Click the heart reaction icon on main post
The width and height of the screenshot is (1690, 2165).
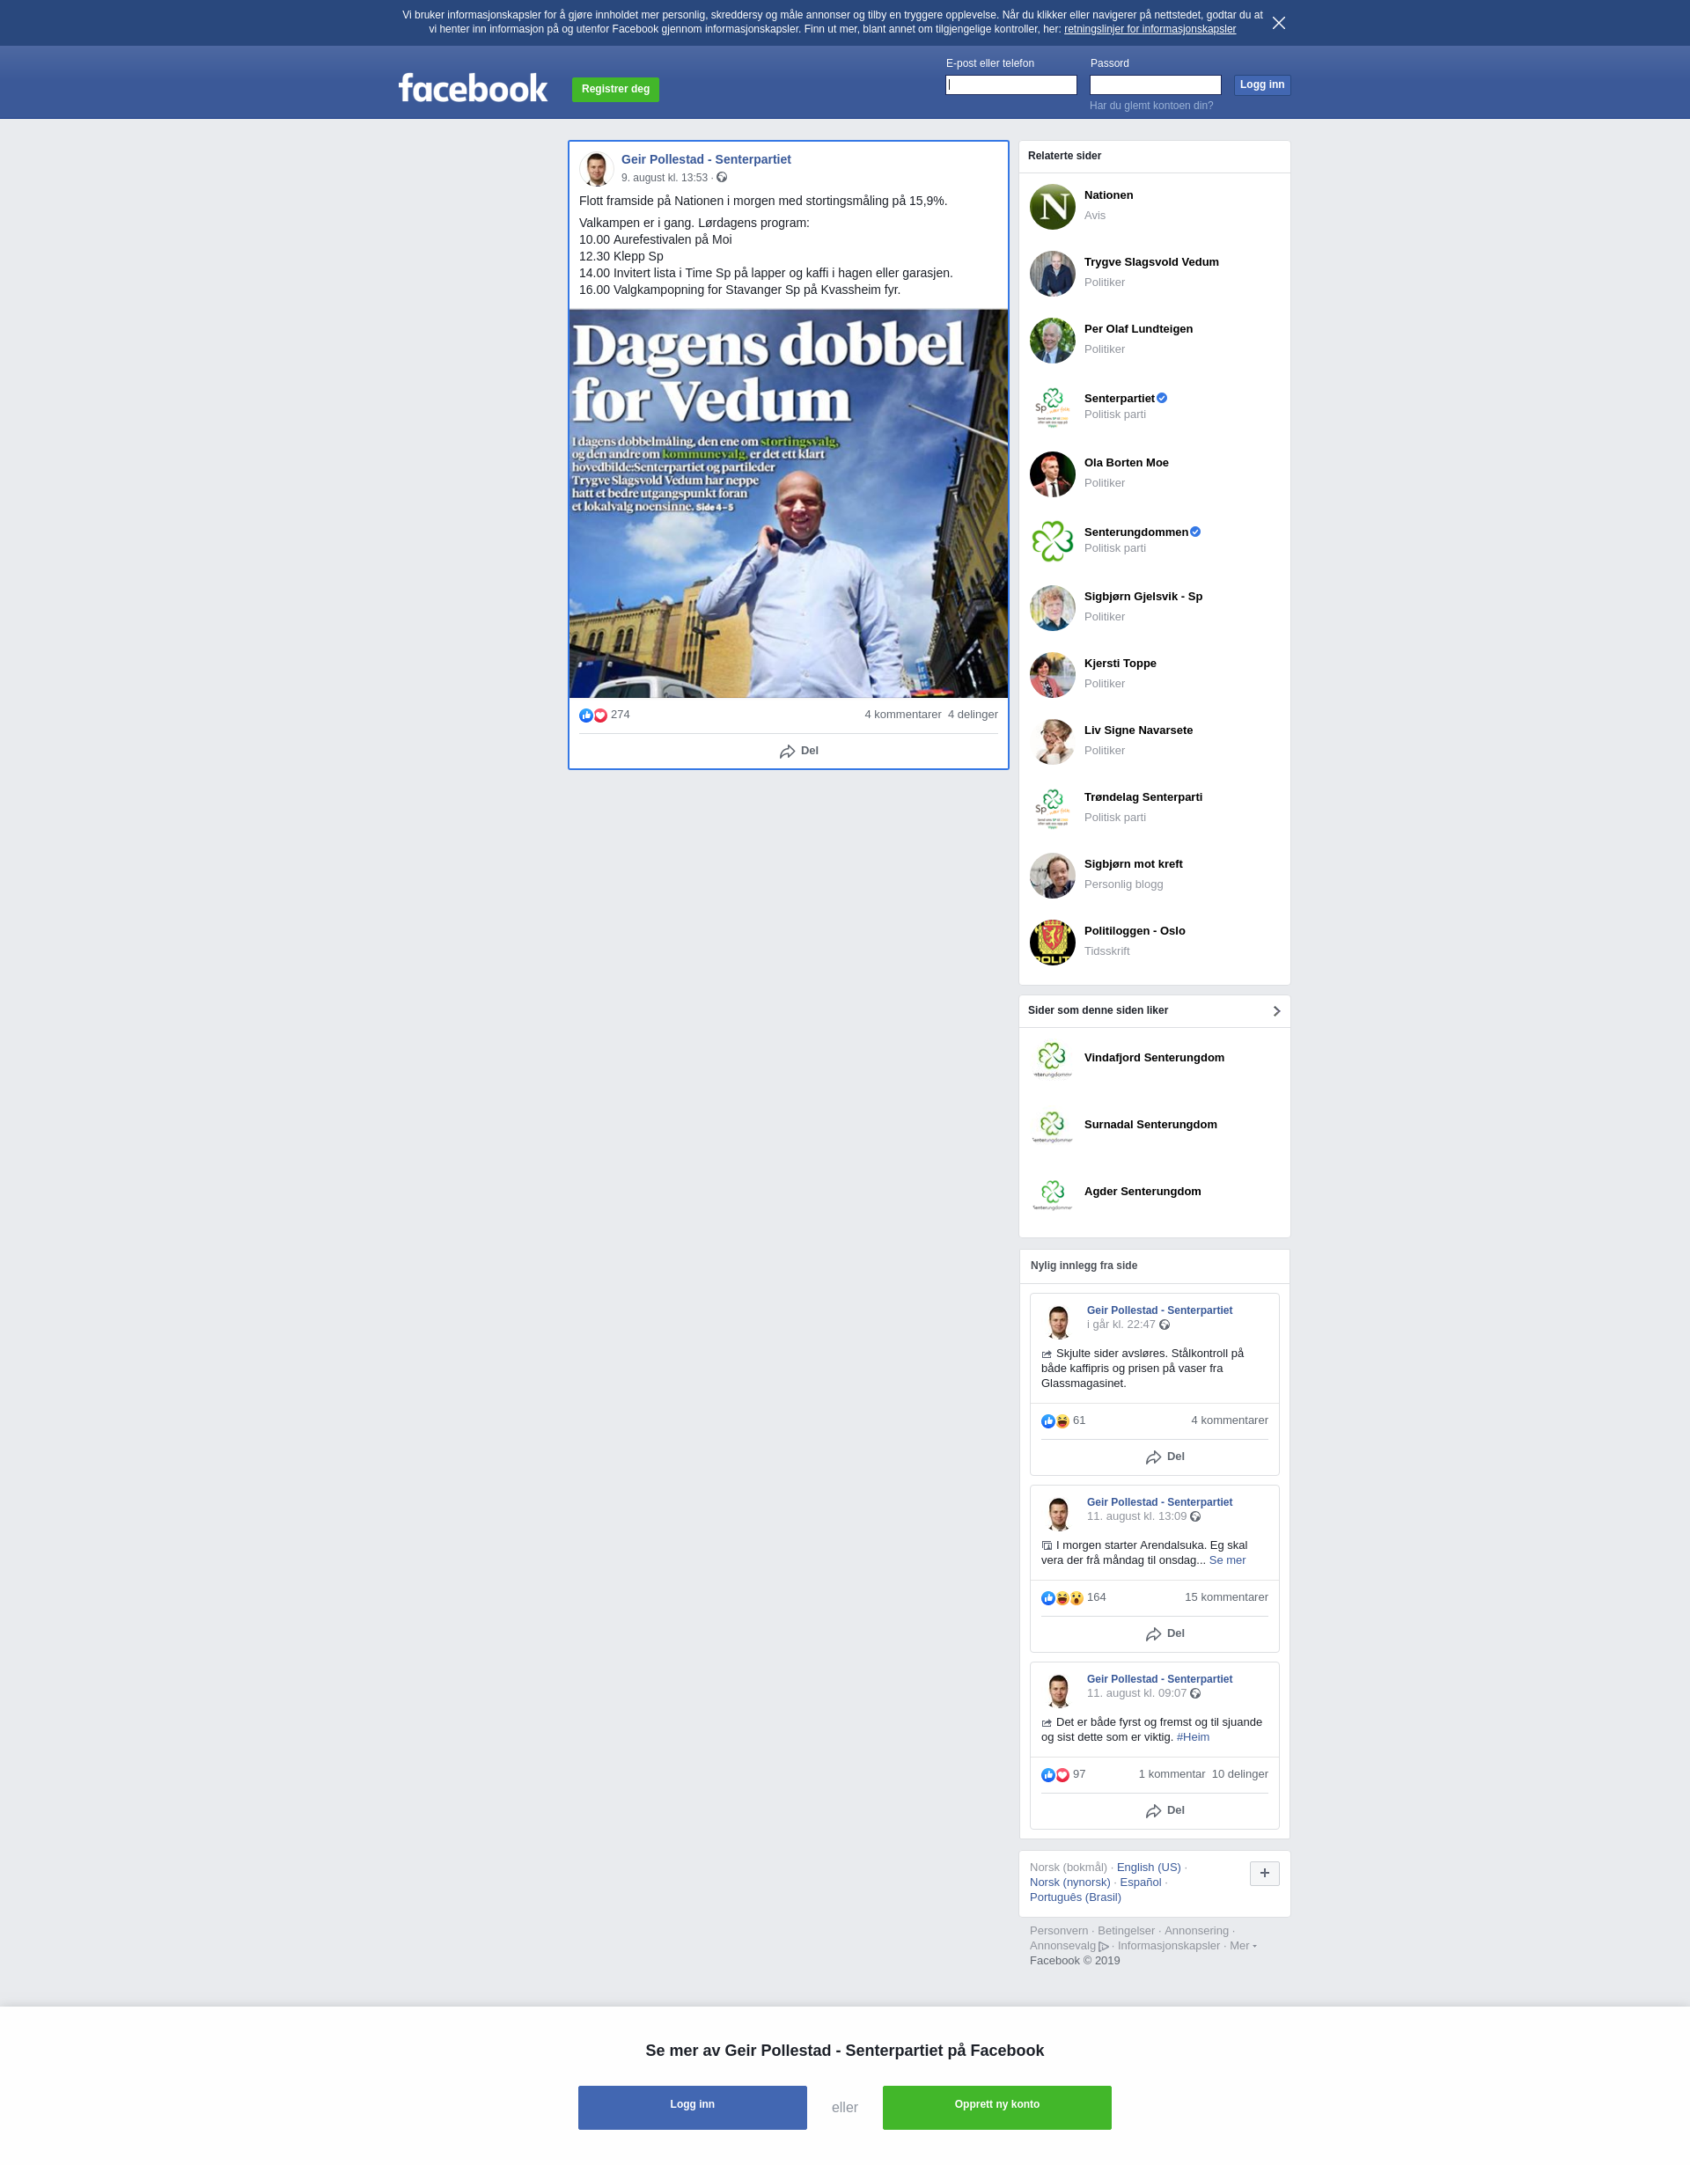click(x=599, y=716)
